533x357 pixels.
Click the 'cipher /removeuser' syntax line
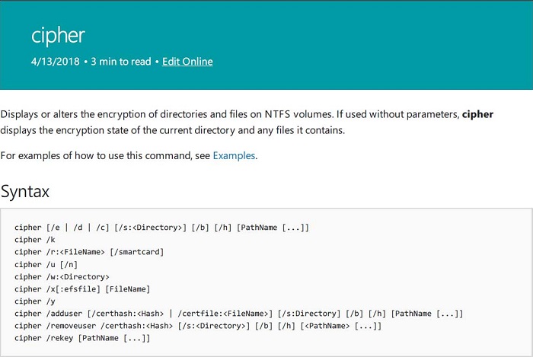coord(198,326)
